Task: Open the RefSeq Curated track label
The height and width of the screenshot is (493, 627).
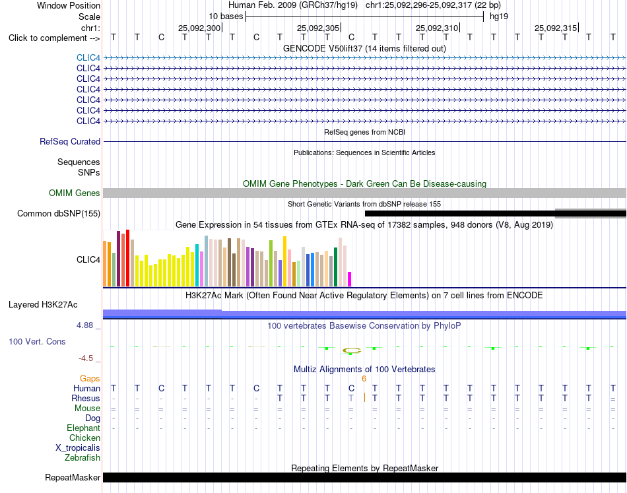Action: click(x=70, y=141)
